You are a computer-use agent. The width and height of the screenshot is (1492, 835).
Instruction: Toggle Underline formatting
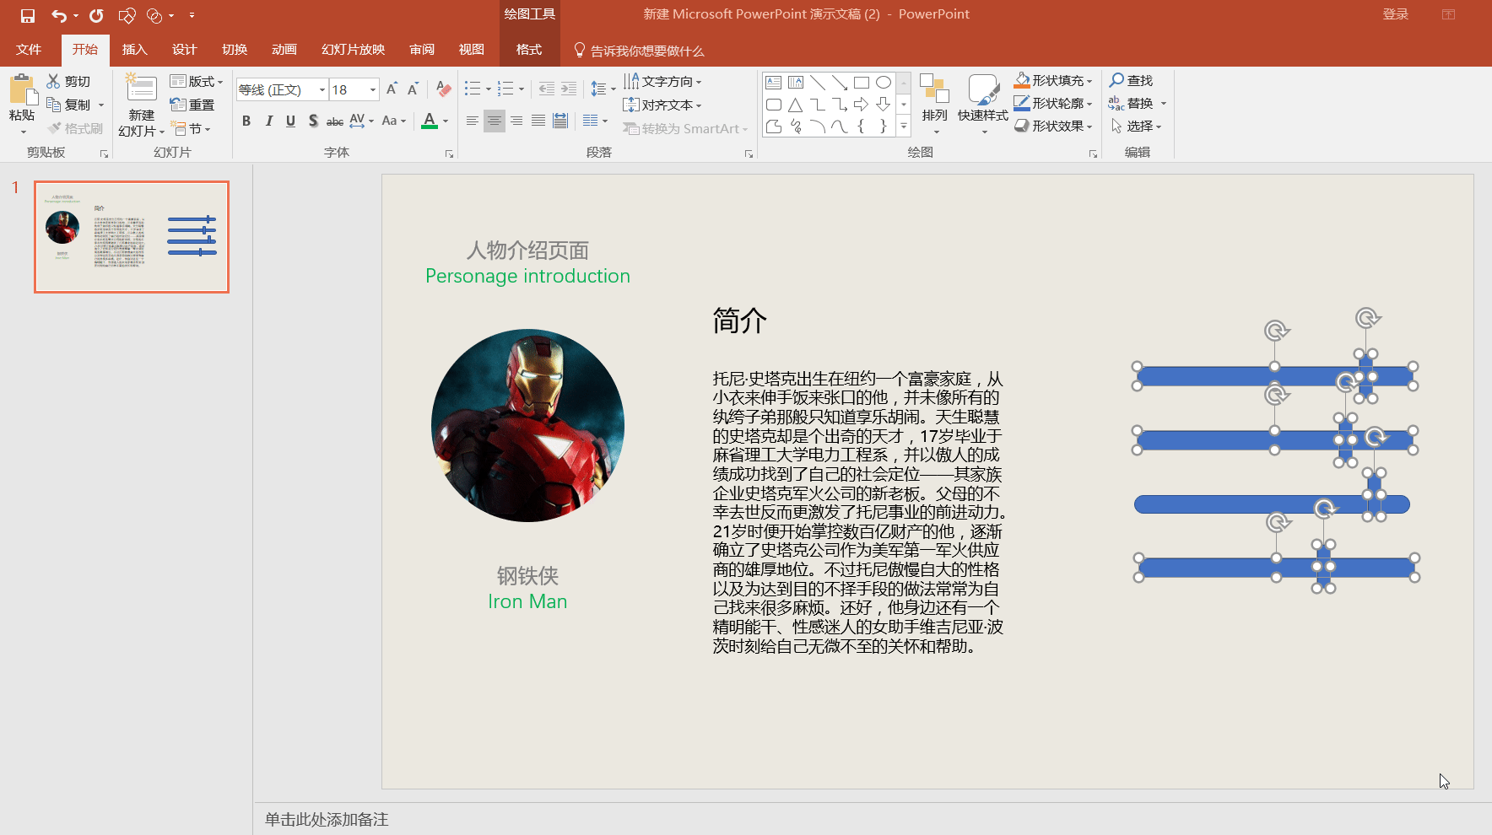[x=290, y=121]
